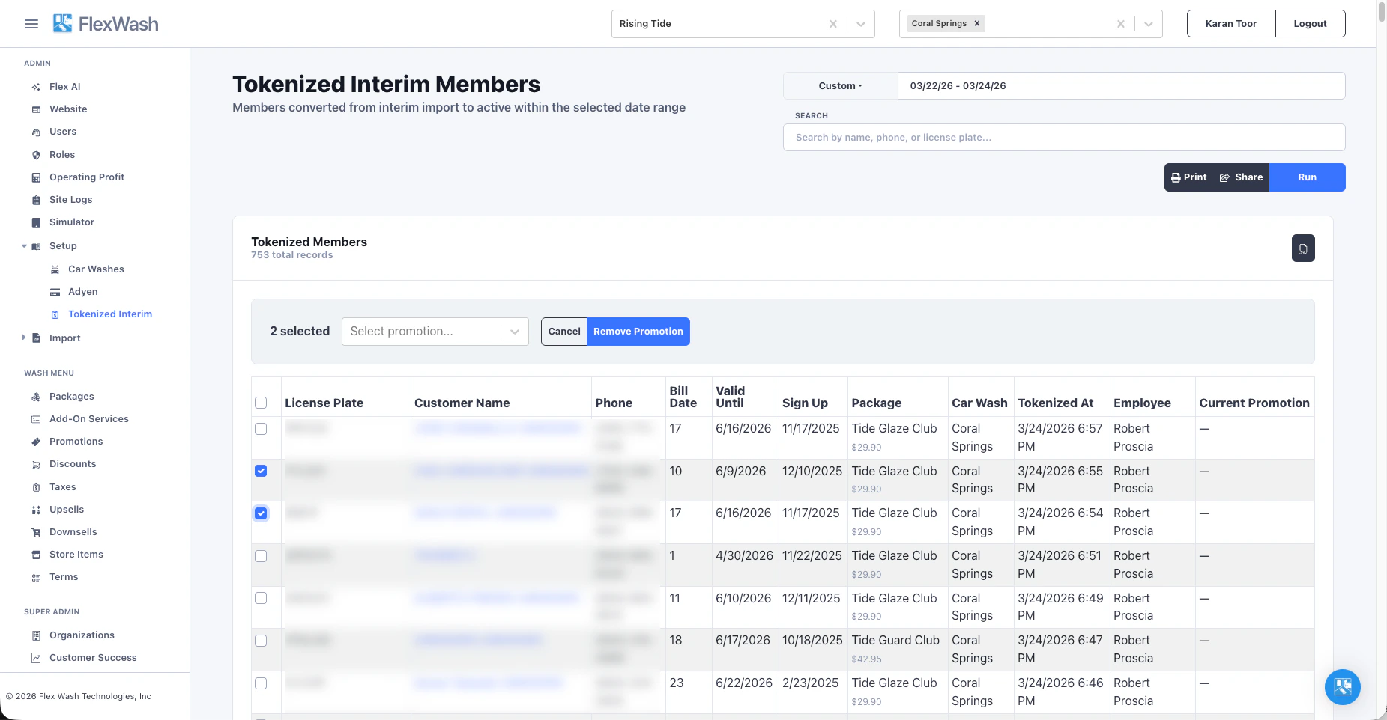1387x720 pixels.
Task: Click the Add-On Services icon
Action: 36,419
